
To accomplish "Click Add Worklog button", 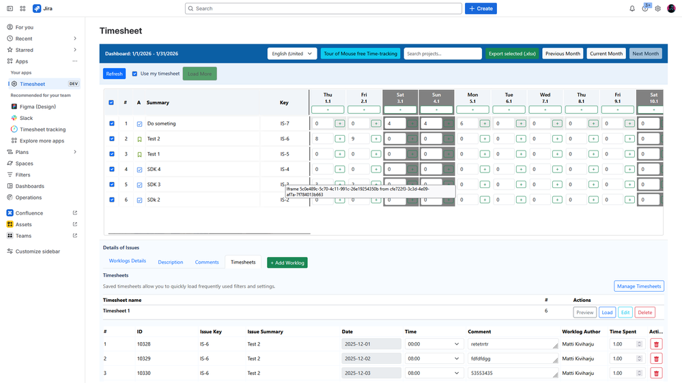I will [287, 262].
